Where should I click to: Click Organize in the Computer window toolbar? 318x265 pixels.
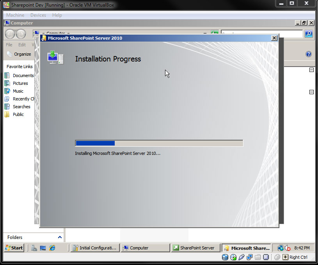click(19, 54)
